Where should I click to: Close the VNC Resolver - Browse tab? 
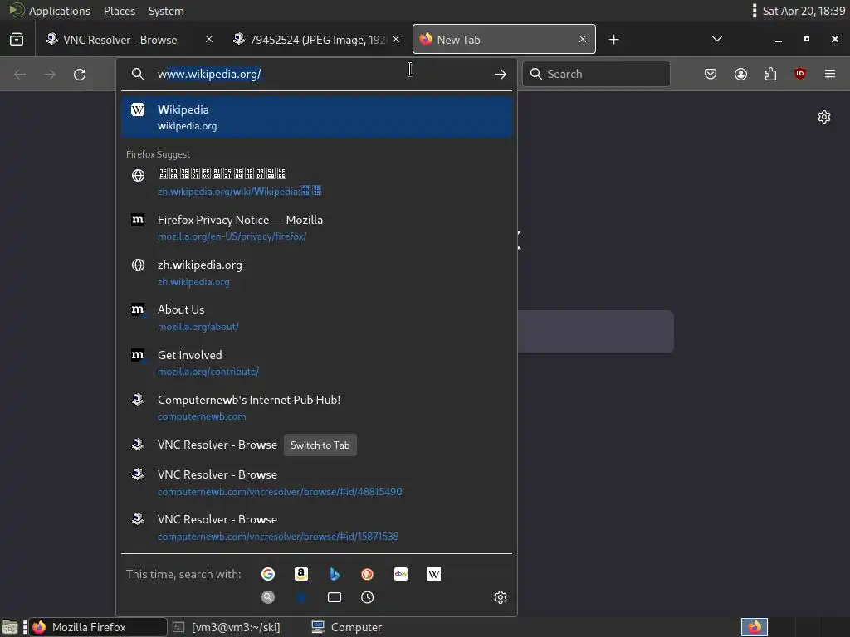click(208, 40)
